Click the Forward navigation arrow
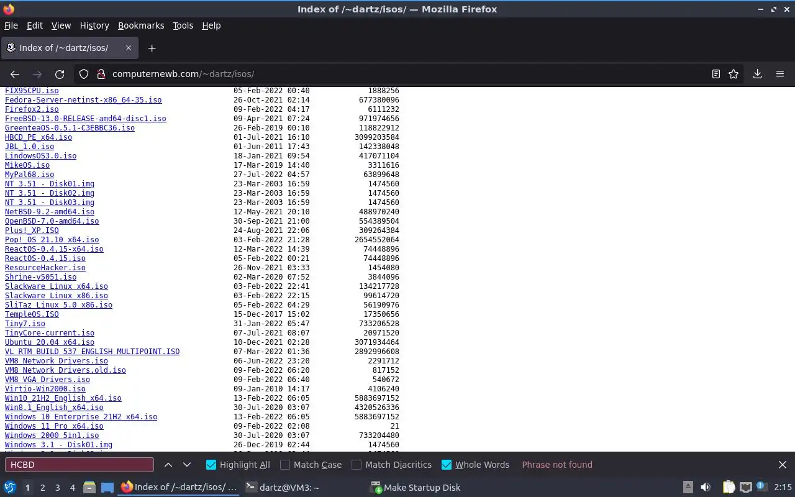Image resolution: width=795 pixels, height=497 pixels. (x=37, y=74)
